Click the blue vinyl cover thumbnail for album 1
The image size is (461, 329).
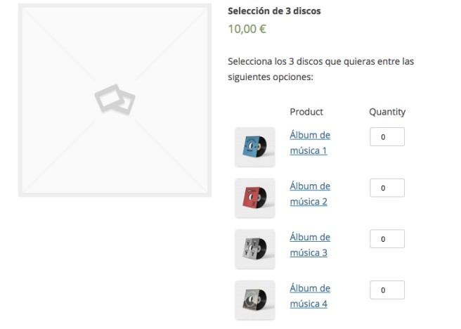254,146
